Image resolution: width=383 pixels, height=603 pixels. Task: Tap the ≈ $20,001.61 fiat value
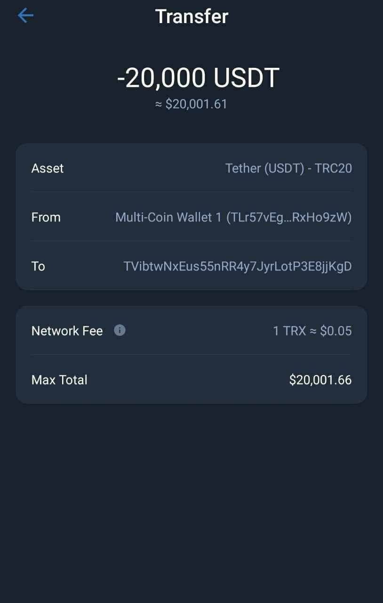tap(191, 104)
